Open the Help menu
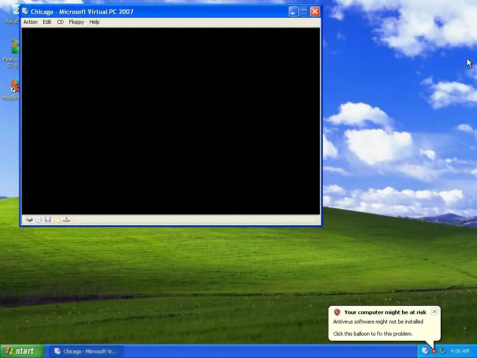 [94, 22]
